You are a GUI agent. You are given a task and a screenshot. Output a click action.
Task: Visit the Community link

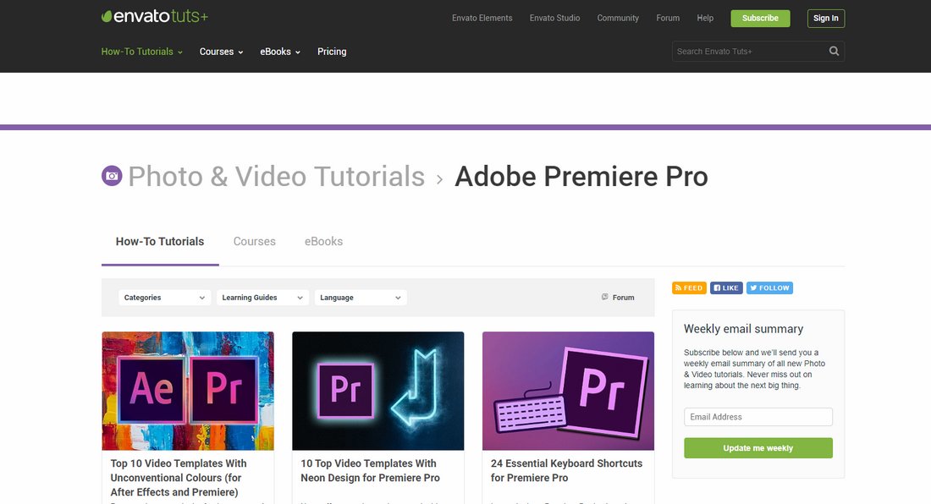[x=618, y=18]
